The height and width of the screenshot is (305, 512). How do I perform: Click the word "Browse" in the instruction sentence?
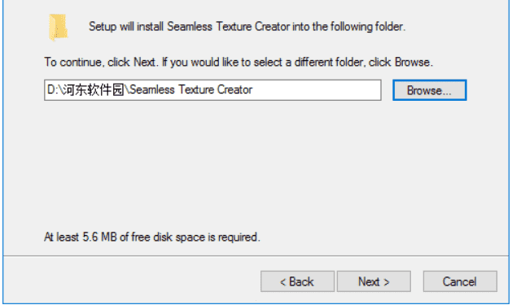[412, 62]
